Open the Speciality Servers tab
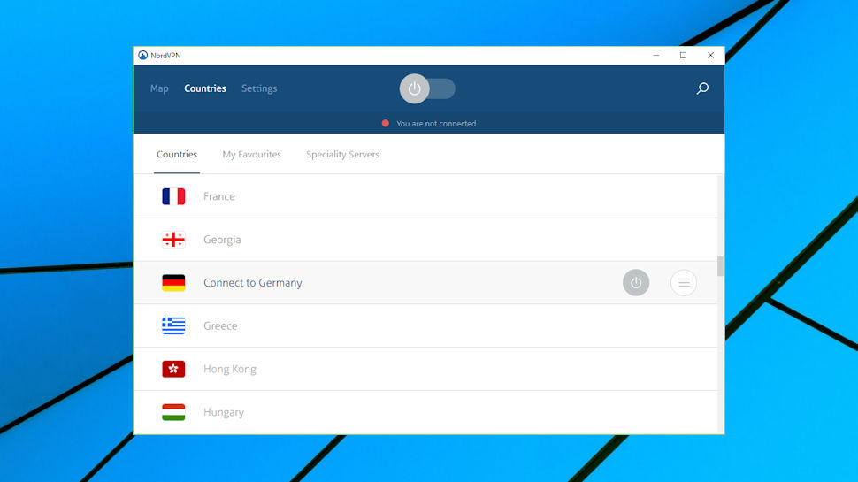The width and height of the screenshot is (858, 482). [342, 155]
